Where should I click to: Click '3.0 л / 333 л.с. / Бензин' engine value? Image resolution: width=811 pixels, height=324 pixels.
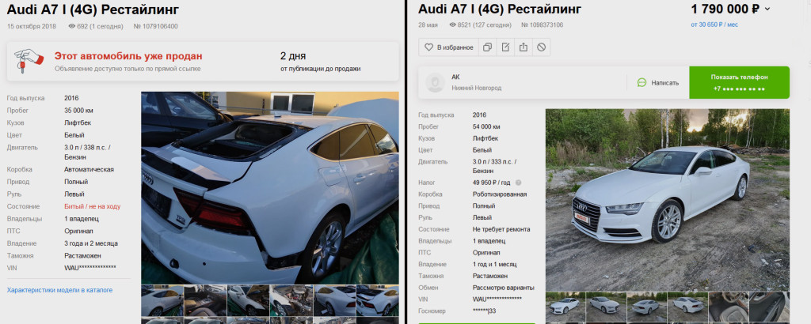point(494,166)
